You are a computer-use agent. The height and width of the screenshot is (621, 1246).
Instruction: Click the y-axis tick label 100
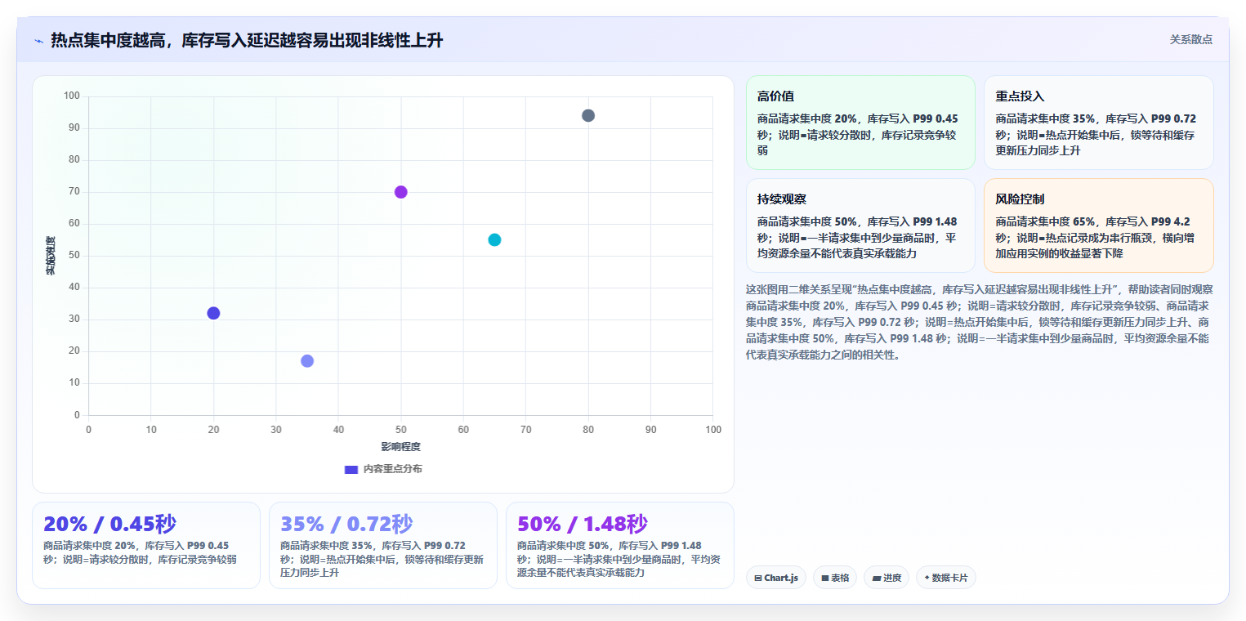click(72, 96)
